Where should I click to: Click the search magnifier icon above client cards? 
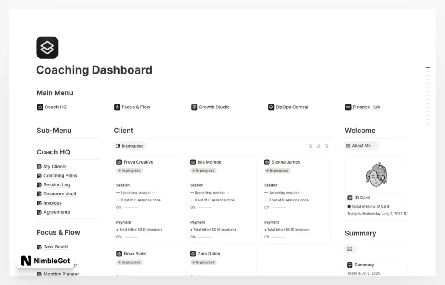click(327, 146)
